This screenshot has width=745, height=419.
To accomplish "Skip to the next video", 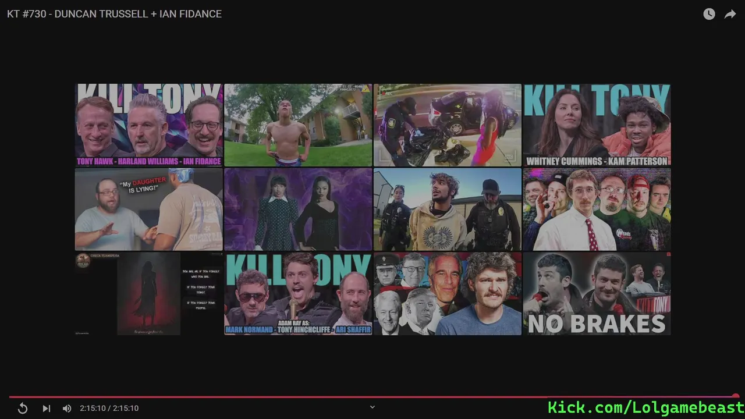I will [47, 409].
